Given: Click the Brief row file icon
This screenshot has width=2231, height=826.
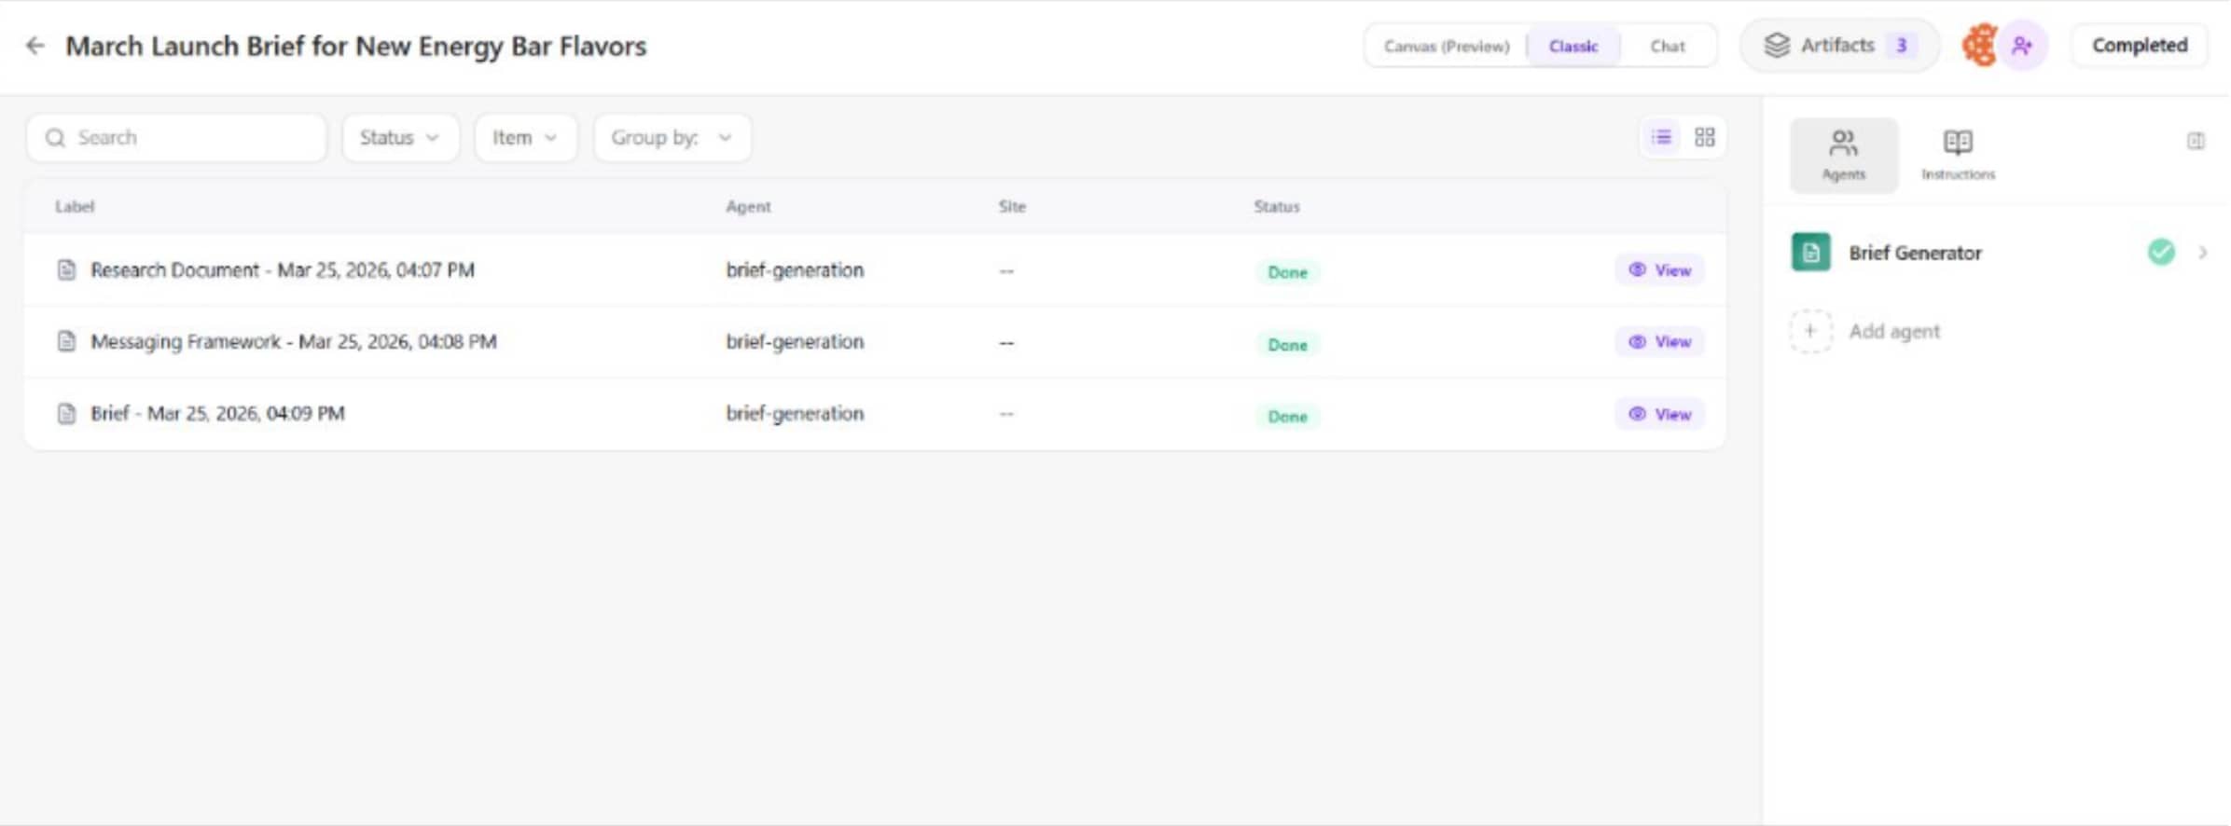Looking at the screenshot, I should point(66,413).
